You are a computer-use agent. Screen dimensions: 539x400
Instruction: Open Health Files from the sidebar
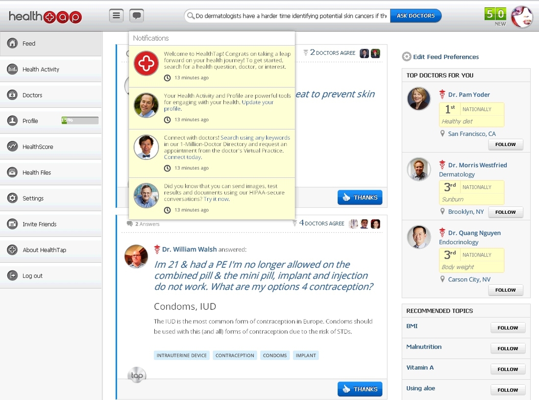tap(51, 173)
